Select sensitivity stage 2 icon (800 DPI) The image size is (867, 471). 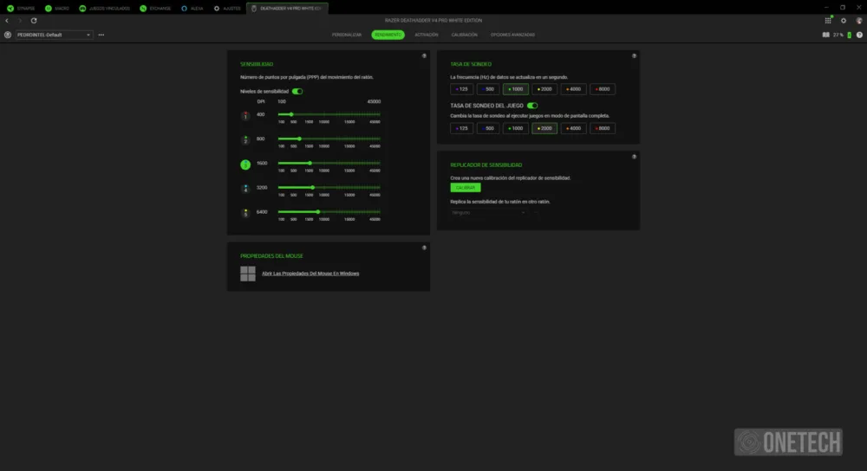click(x=245, y=139)
